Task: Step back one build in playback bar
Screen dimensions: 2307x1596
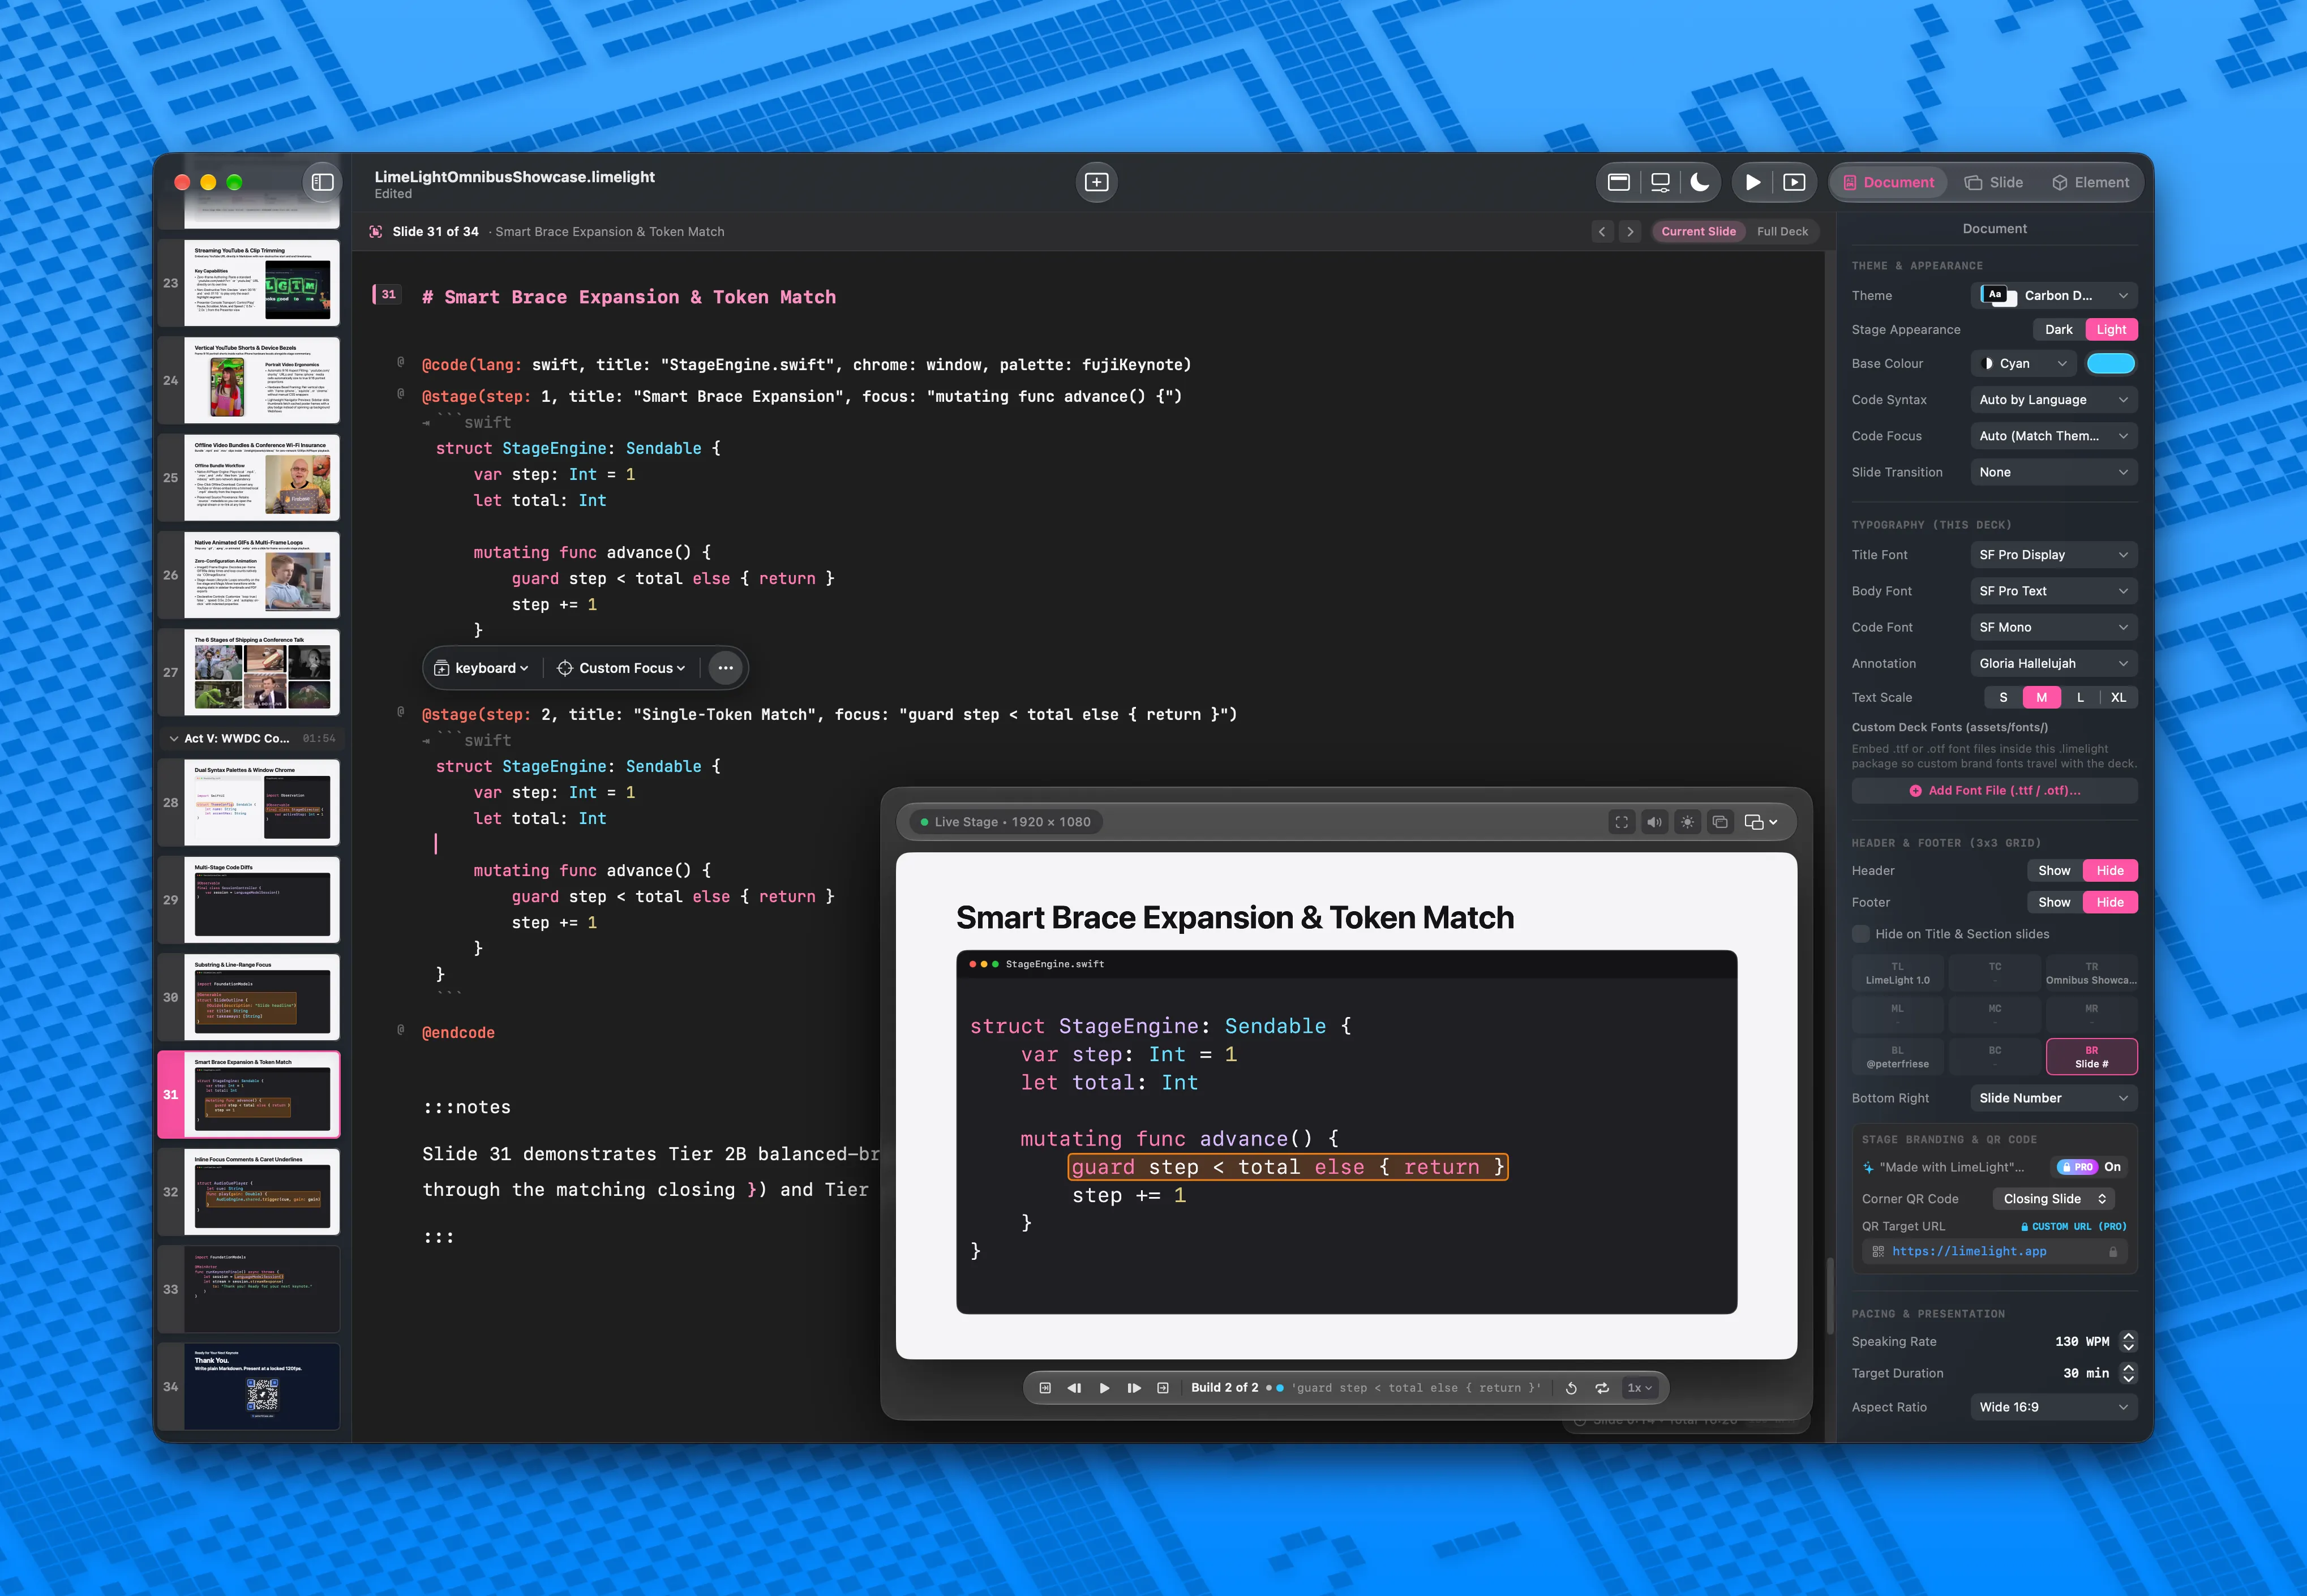Action: point(1074,1387)
